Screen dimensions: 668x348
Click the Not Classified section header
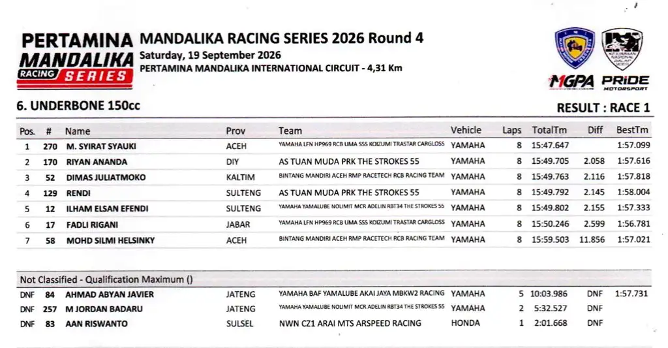click(x=334, y=279)
